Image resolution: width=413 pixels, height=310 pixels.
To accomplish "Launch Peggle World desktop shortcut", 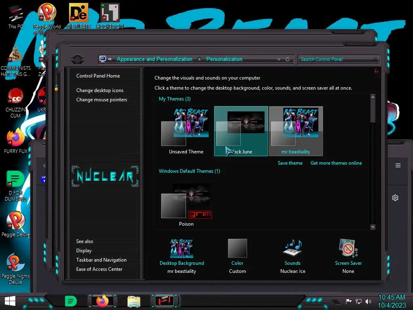I will click(x=47, y=19).
